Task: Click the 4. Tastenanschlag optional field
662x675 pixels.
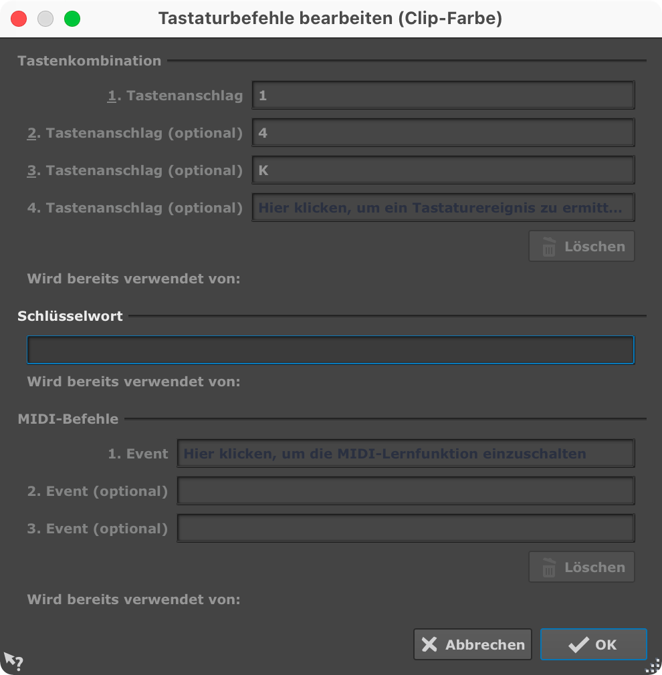Action: click(x=443, y=208)
